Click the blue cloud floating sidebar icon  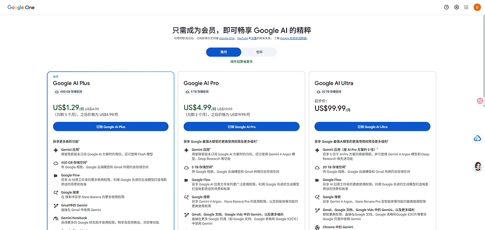point(478,138)
